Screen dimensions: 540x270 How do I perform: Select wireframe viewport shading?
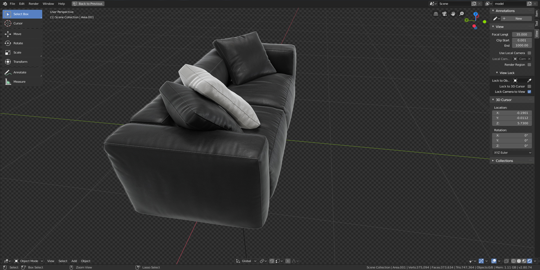pos(513,261)
